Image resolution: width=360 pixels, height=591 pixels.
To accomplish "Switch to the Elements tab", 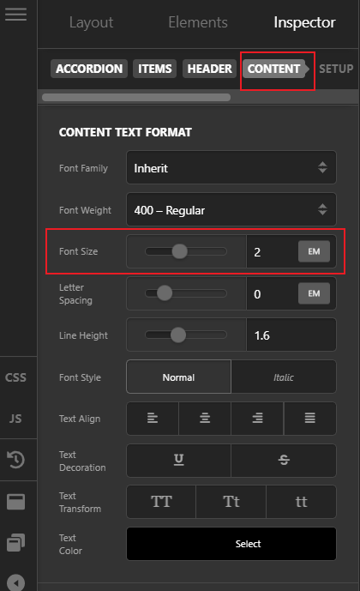I will (198, 22).
